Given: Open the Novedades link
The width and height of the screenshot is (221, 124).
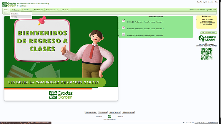Looking at the screenshot, I should [211, 2].
